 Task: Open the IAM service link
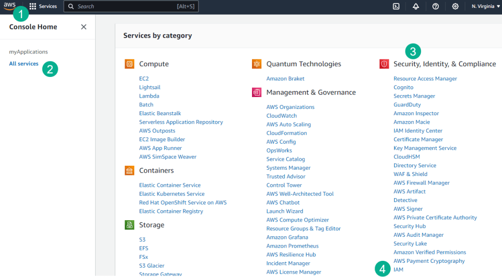(x=398, y=270)
